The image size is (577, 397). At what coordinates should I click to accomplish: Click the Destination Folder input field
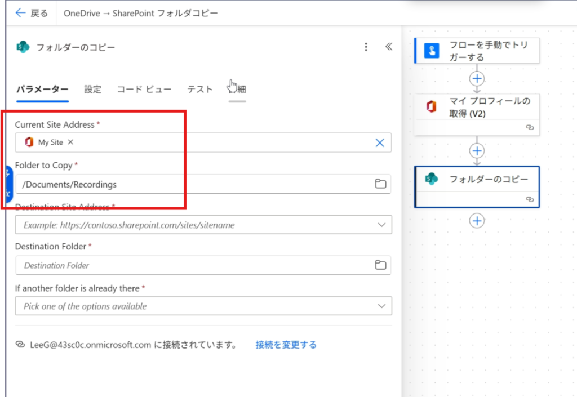192,265
